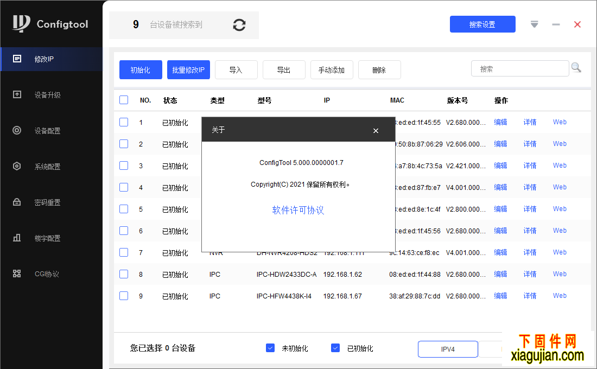Open 系统配置 menu item

pos(52,167)
